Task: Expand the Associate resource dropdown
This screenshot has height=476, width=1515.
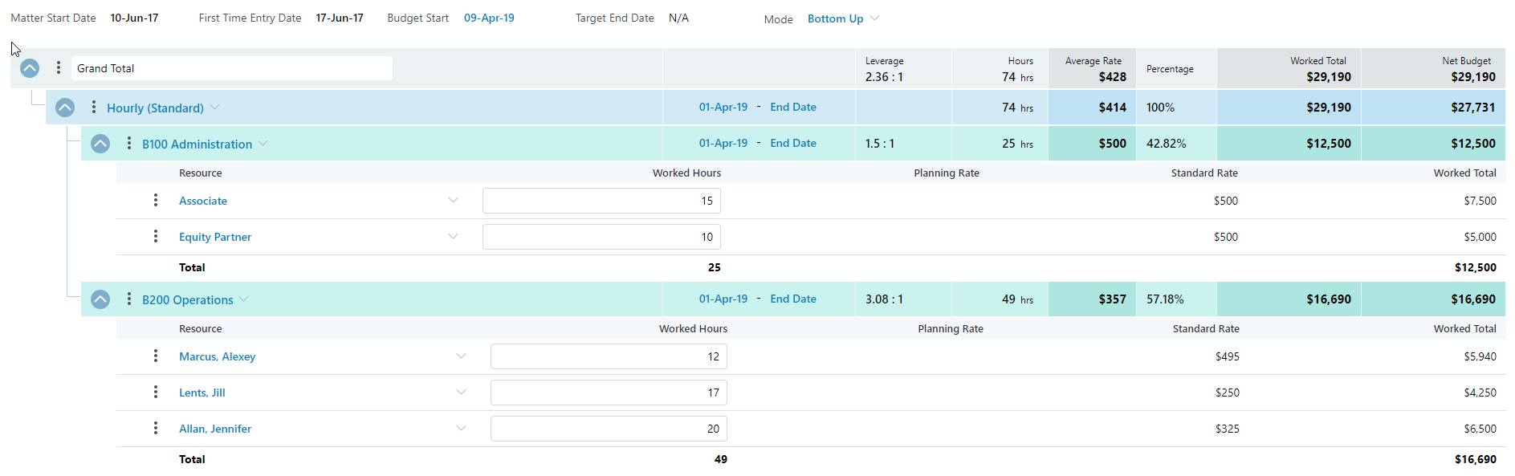Action: (453, 201)
